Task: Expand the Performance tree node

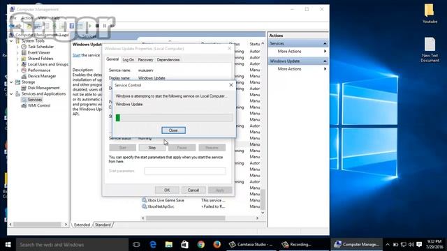Action: point(17,70)
